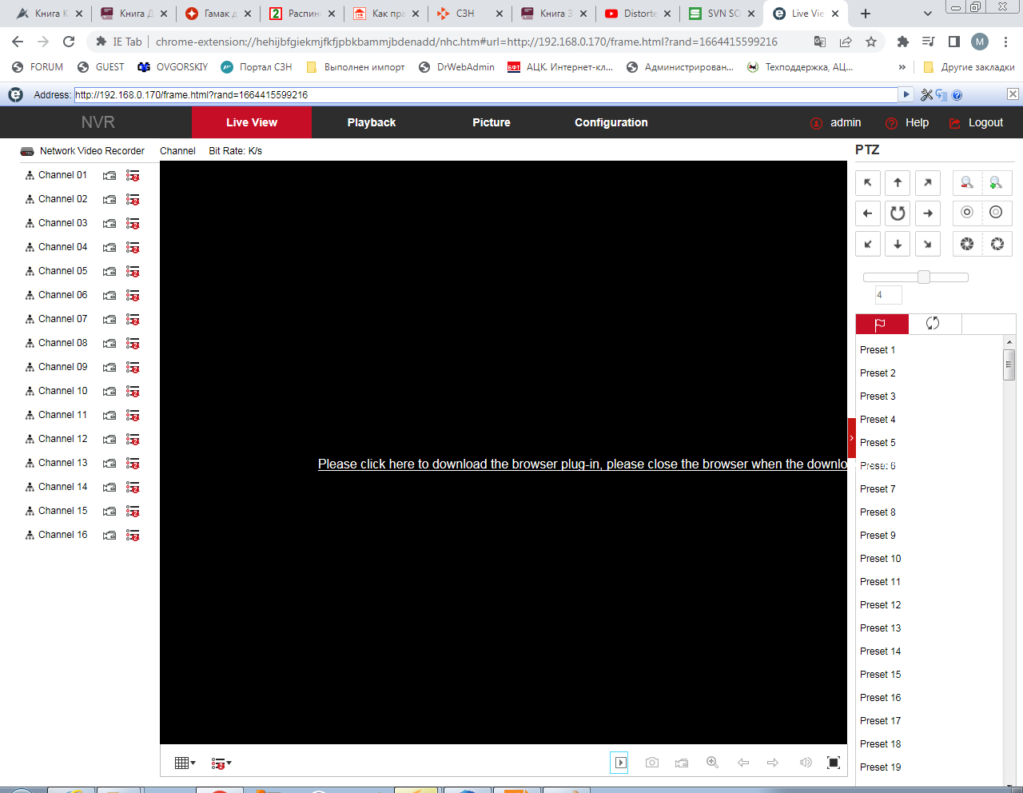The image size is (1023, 793).
Task: Click the IE Tab address field
Action: click(486, 94)
